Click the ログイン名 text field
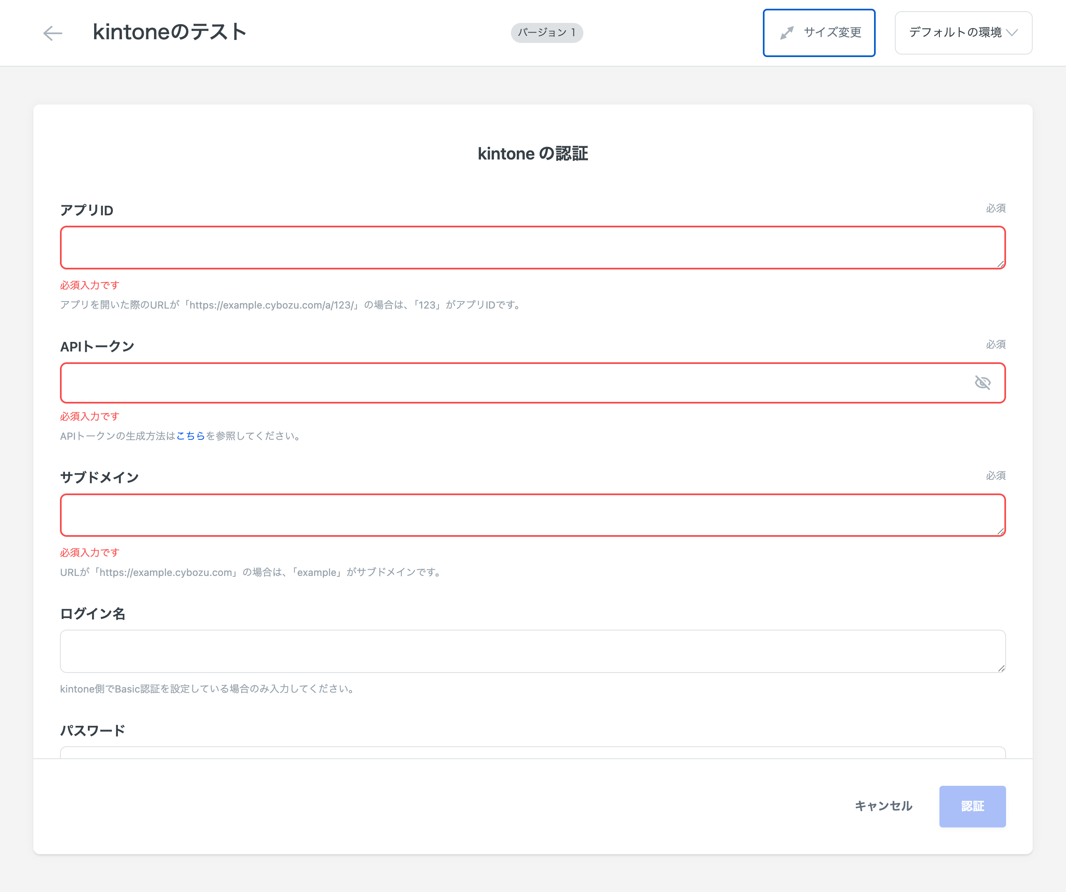The image size is (1066, 892). tap(532, 651)
